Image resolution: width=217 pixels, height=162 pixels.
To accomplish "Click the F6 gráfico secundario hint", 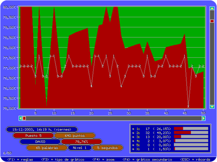I will point(147,160).
